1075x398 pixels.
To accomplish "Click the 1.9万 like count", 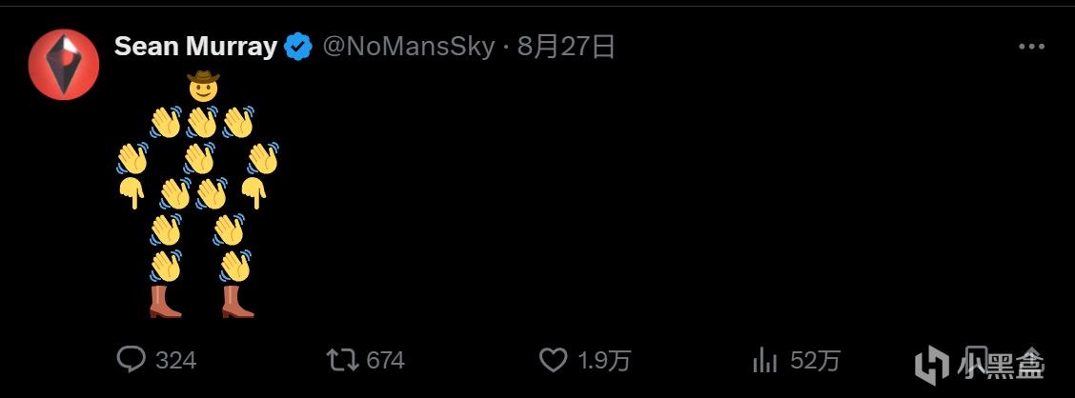I will tap(604, 360).
